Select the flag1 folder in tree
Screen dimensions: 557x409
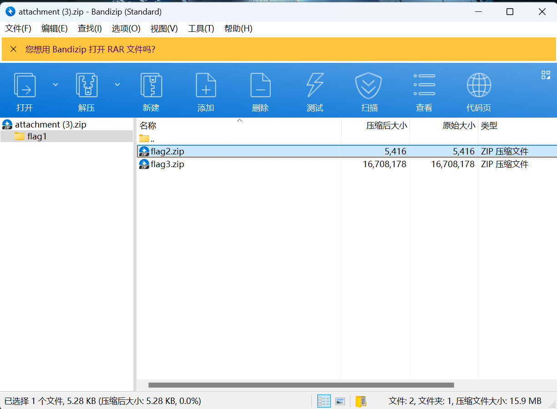37,136
